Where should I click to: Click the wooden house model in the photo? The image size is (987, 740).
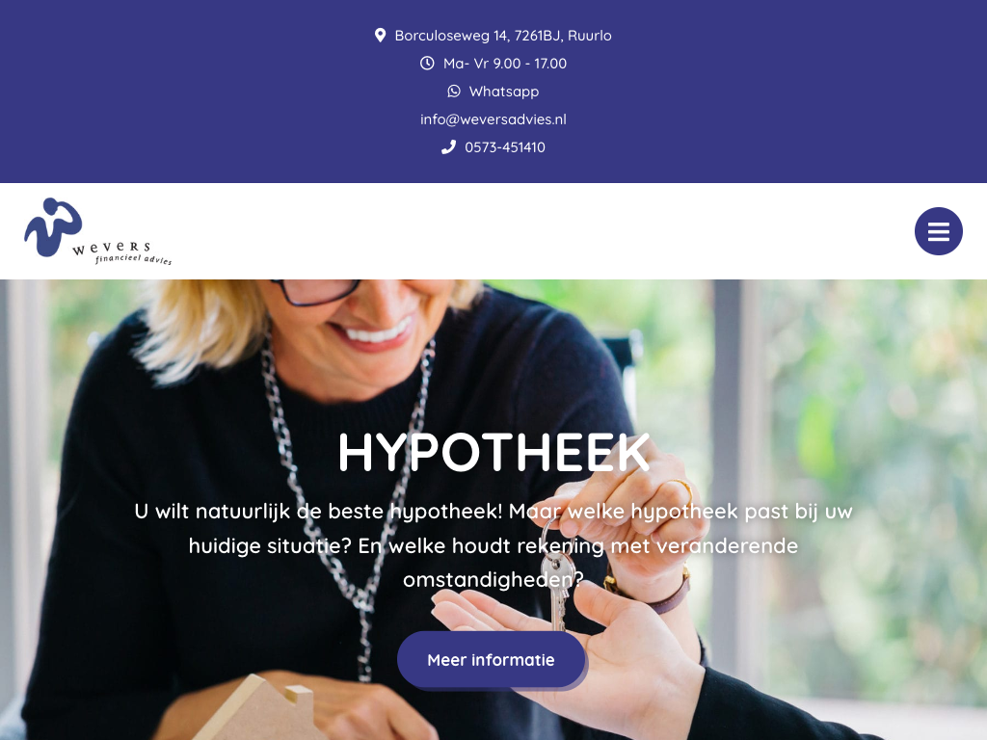261,709
